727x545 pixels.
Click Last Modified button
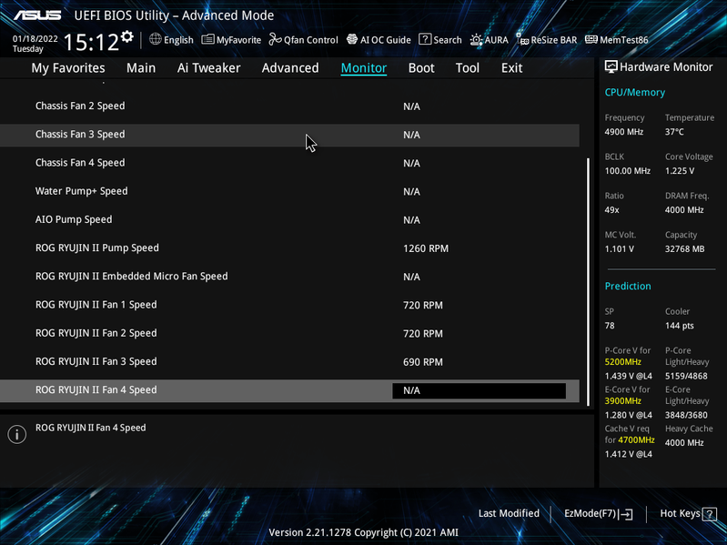[x=509, y=513]
